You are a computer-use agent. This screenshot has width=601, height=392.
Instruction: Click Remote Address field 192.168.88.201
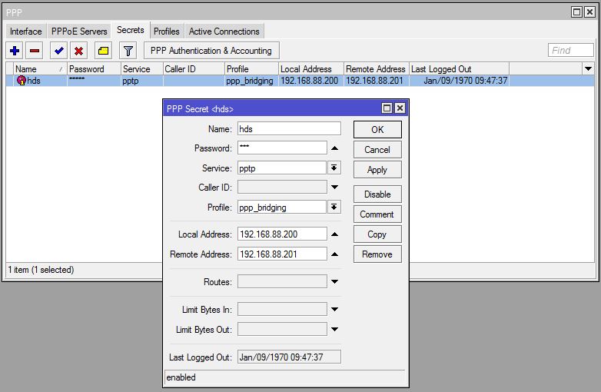pyautogui.click(x=282, y=254)
